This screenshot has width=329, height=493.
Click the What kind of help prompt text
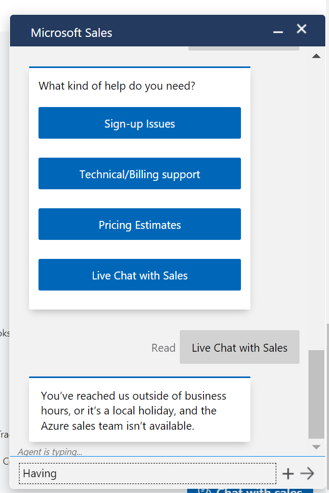117,86
